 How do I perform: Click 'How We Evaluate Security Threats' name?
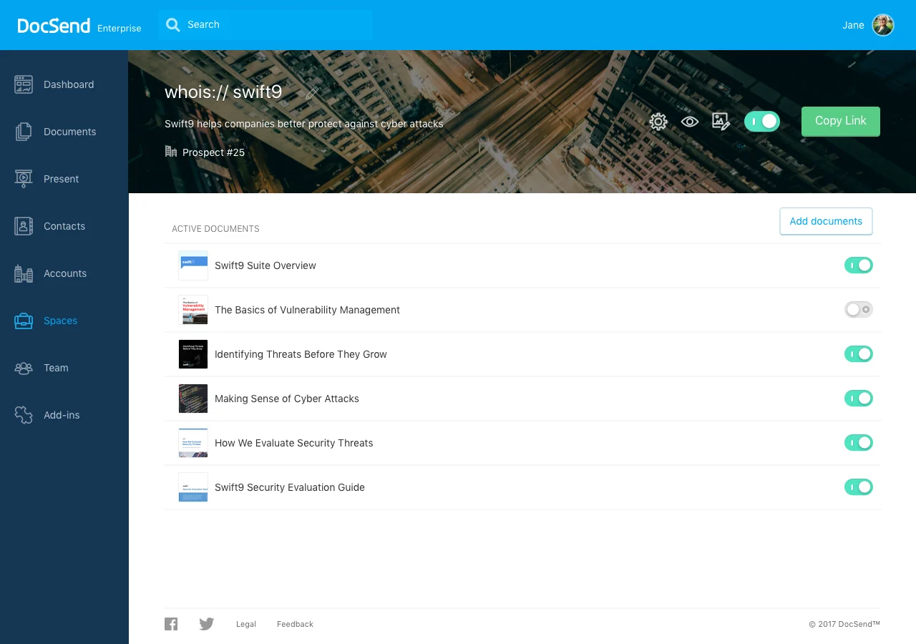294,443
